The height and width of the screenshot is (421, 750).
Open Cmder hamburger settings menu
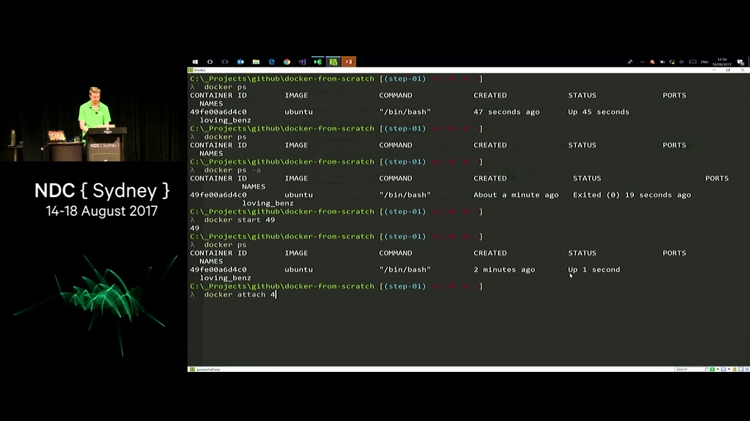click(747, 370)
